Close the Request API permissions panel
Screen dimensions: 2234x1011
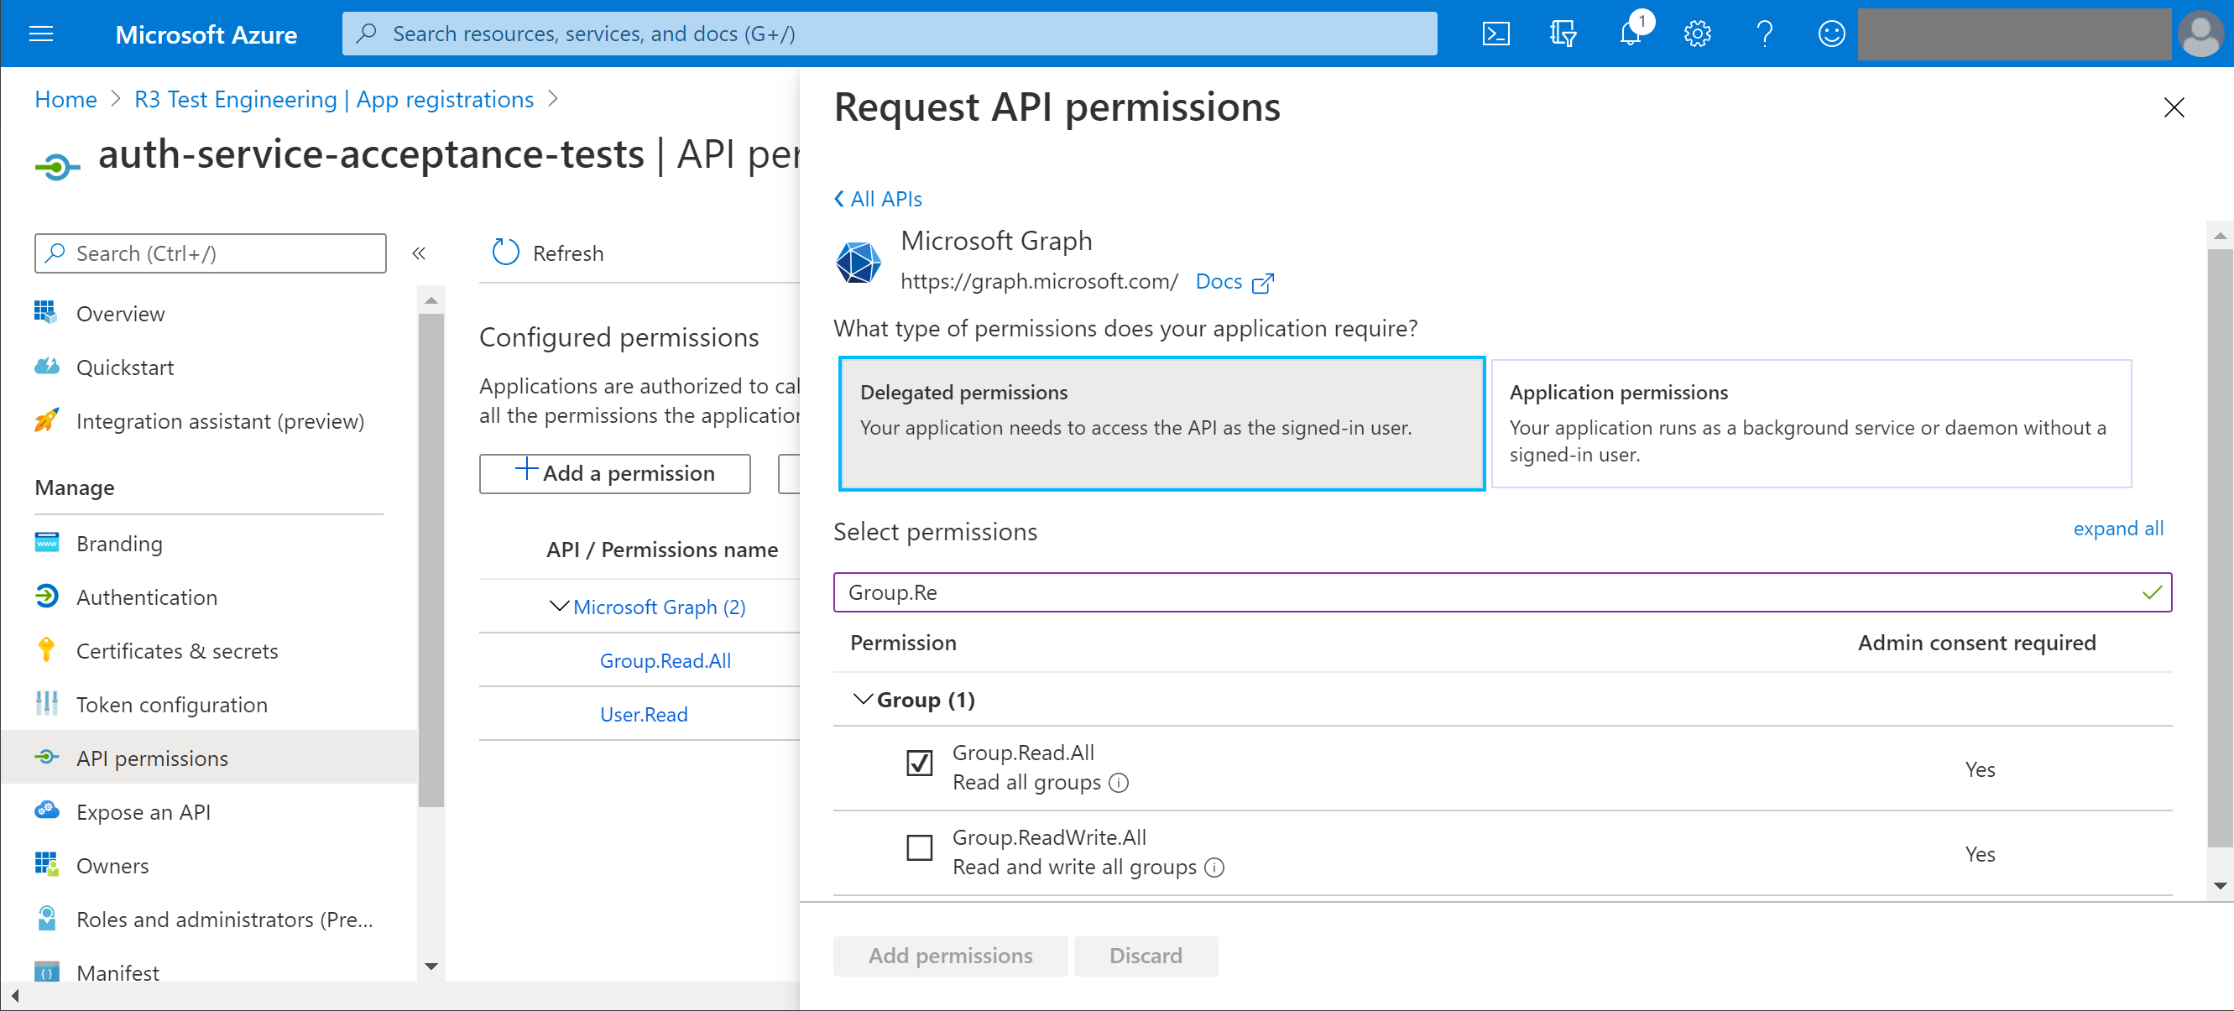point(2174,107)
